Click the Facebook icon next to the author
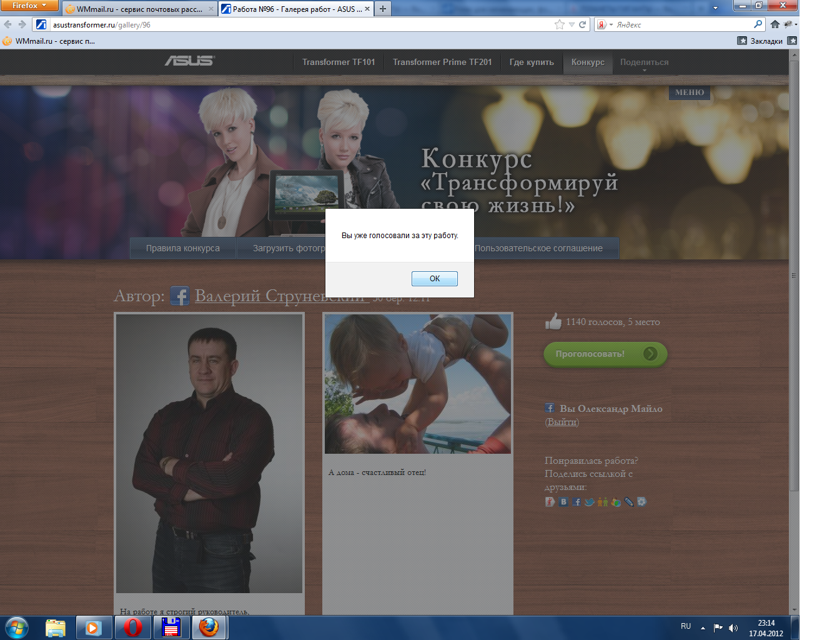The height and width of the screenshot is (640, 832). point(180,296)
